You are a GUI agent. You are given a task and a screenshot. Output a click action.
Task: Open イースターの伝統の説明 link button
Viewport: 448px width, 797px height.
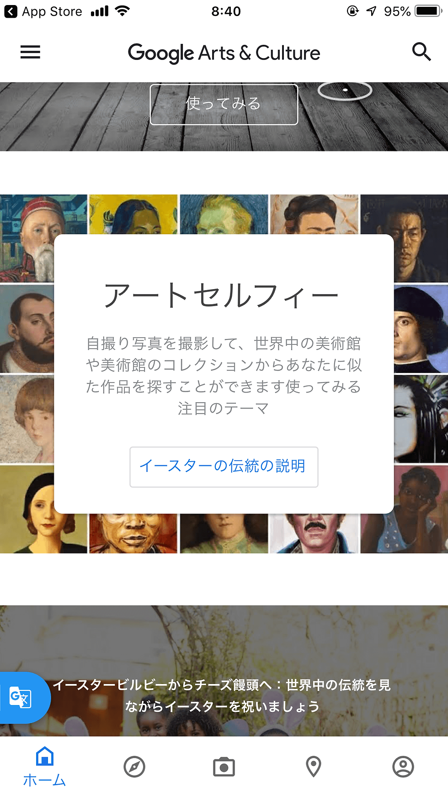(224, 467)
